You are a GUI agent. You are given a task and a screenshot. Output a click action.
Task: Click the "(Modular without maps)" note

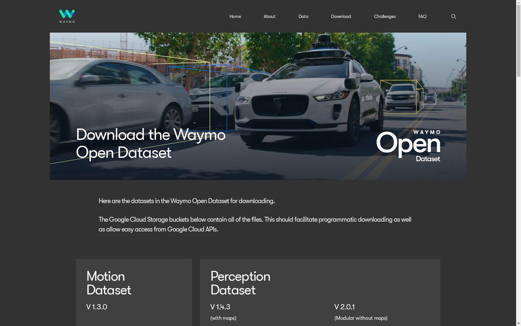(x=361, y=318)
